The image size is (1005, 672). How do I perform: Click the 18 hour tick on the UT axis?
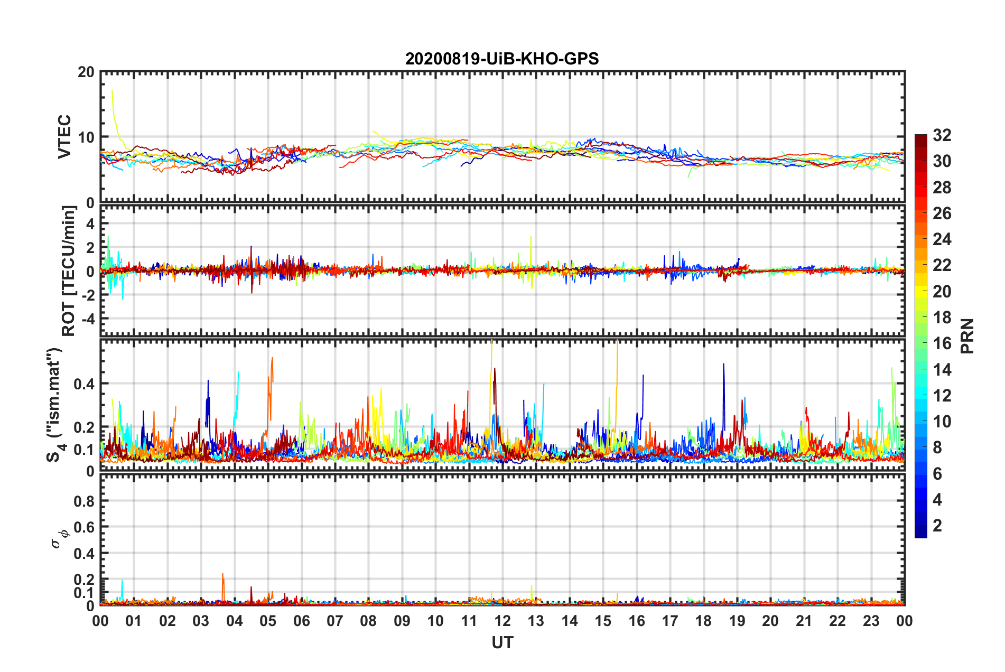tap(703, 621)
